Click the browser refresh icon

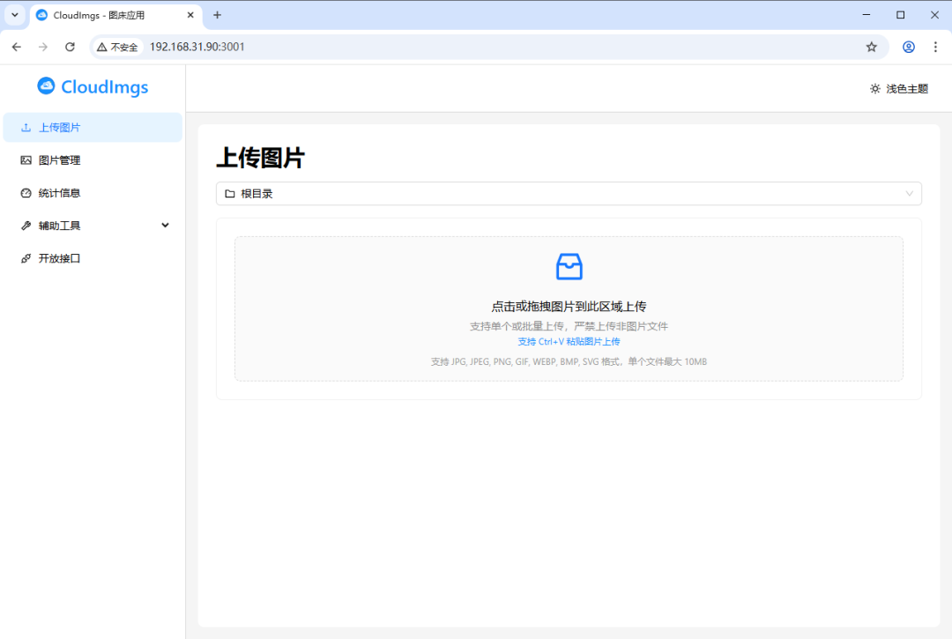(x=70, y=47)
